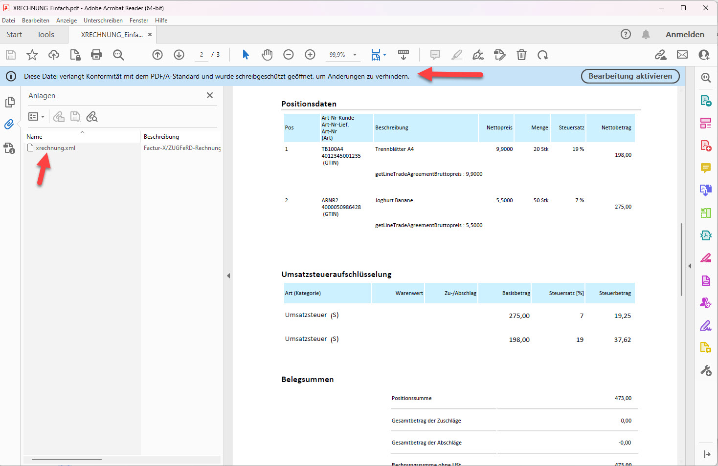Activate the hand pan tool

tap(267, 55)
